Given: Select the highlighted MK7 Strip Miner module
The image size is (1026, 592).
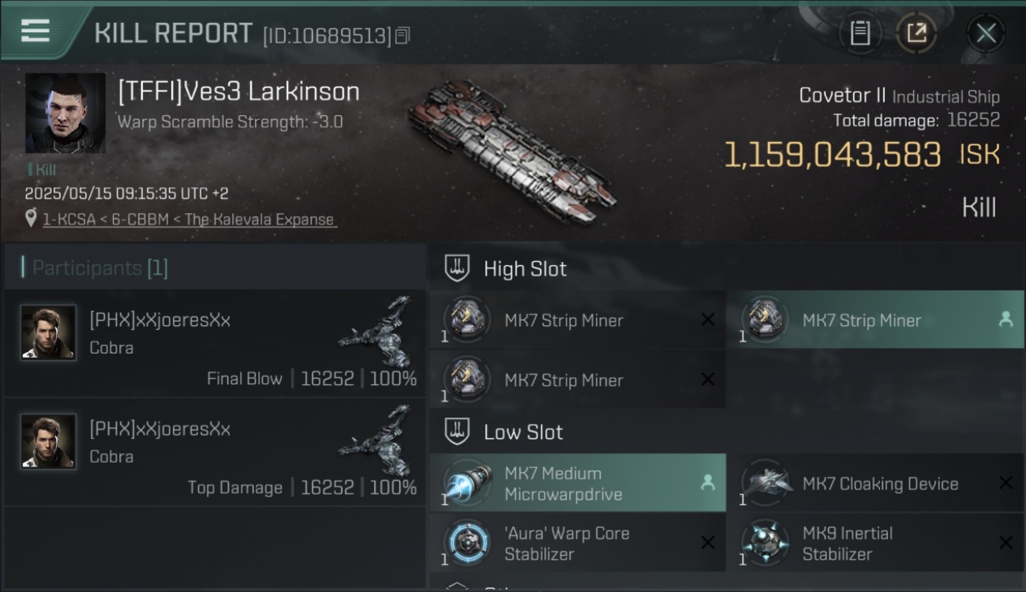Looking at the screenshot, I should pos(875,320).
